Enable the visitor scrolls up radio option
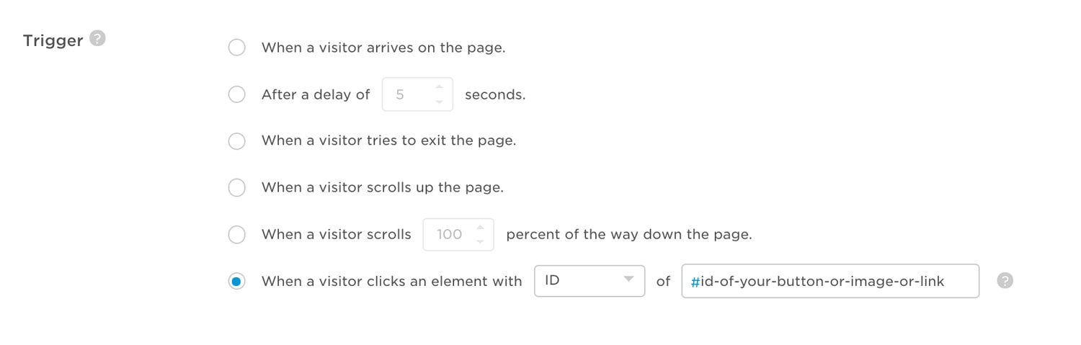This screenshot has height=345, width=1081. 236,188
